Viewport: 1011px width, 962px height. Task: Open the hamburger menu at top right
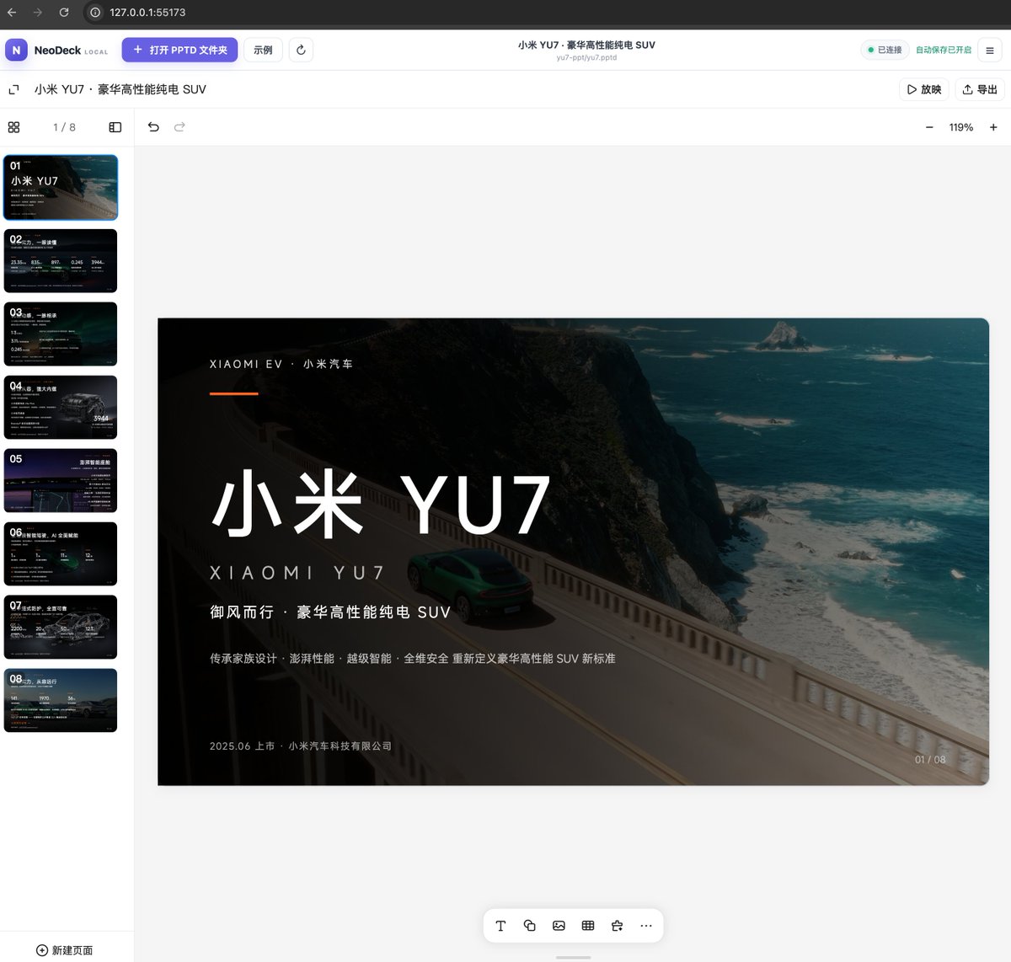tap(990, 50)
